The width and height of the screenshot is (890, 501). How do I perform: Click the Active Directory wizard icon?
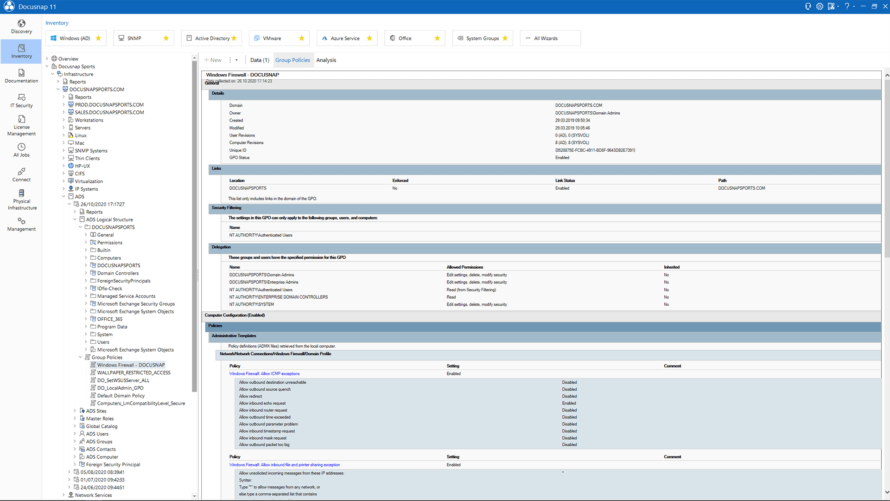[189, 39]
